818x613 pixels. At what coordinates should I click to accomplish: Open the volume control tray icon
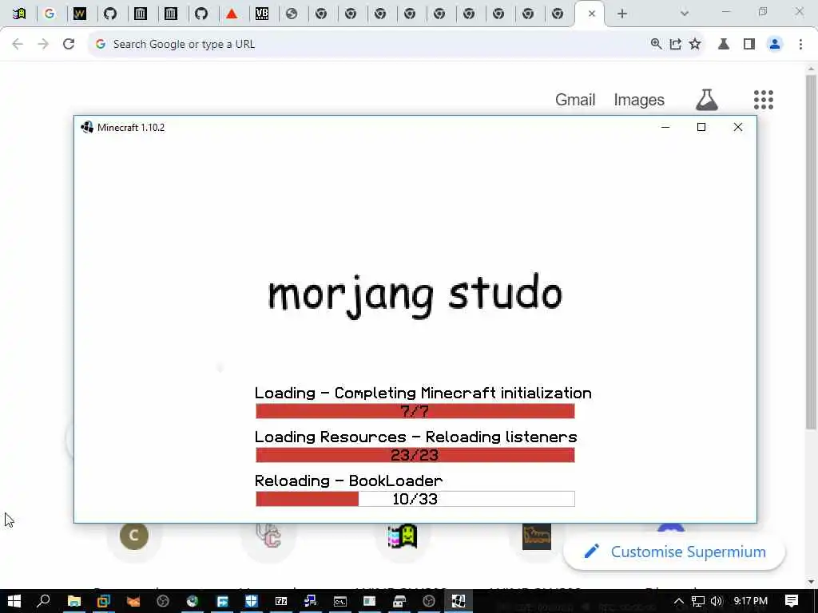(717, 601)
